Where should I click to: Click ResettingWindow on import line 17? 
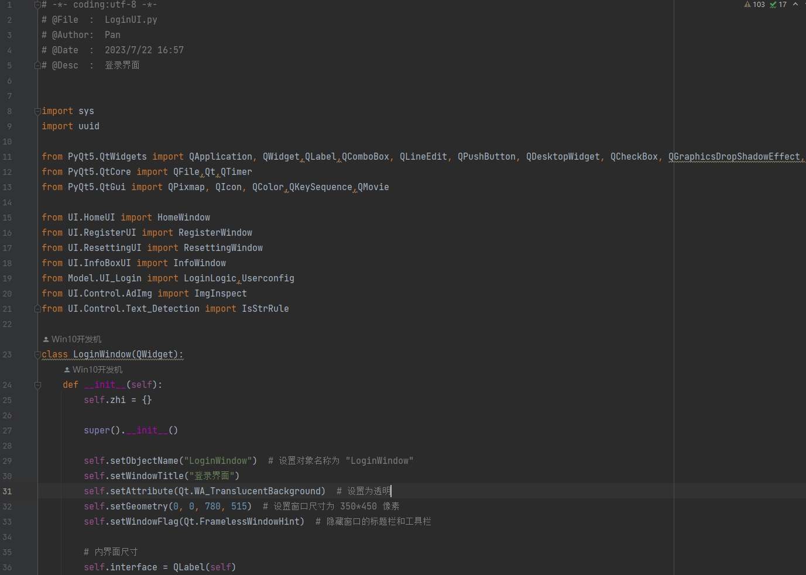click(223, 248)
